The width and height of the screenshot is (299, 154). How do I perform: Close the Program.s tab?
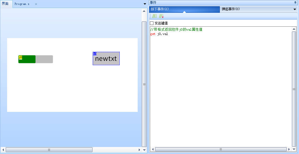tap(36, 4)
